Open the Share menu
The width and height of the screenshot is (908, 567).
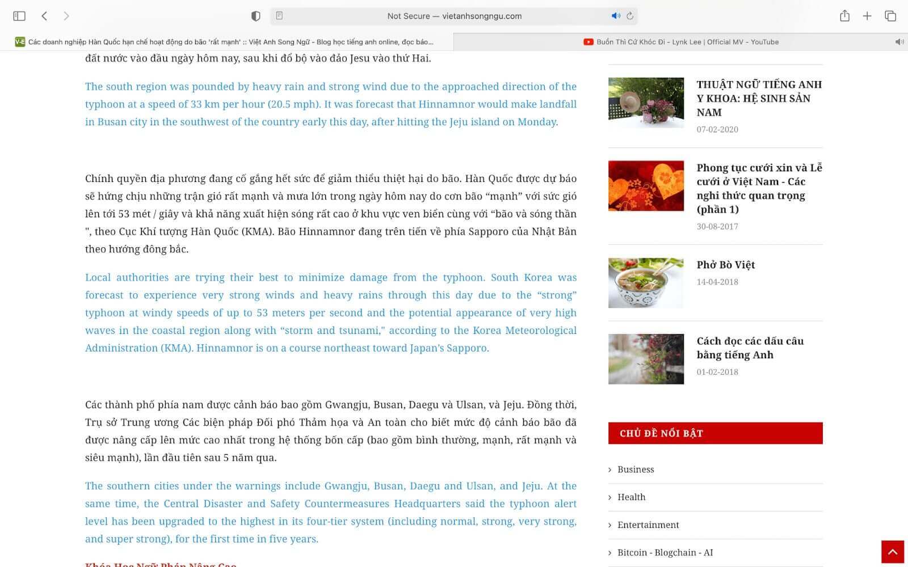[844, 16]
